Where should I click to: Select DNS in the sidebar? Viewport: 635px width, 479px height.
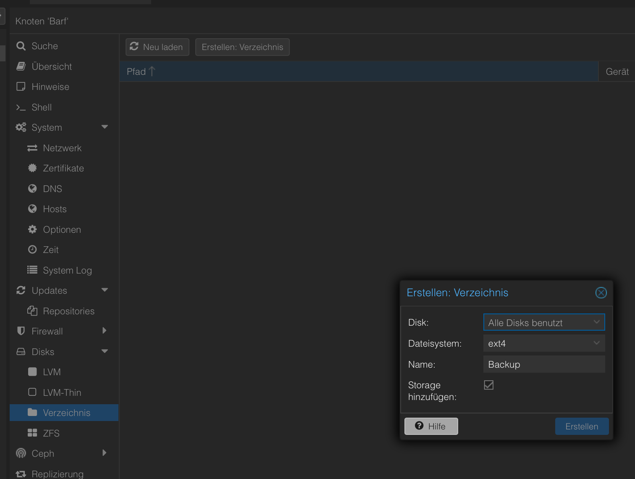[64, 189]
